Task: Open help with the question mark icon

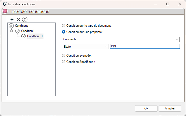Action: click(25, 19)
